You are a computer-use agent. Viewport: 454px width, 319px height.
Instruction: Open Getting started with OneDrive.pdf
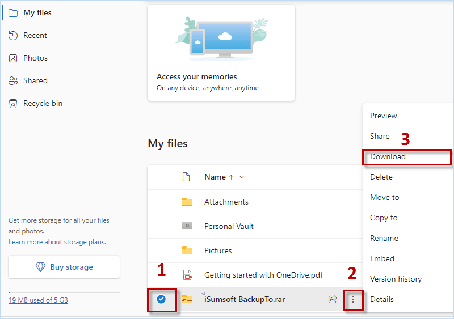(263, 275)
